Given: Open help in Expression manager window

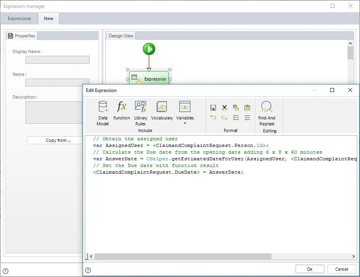Looking at the screenshot, I should coord(5,271).
